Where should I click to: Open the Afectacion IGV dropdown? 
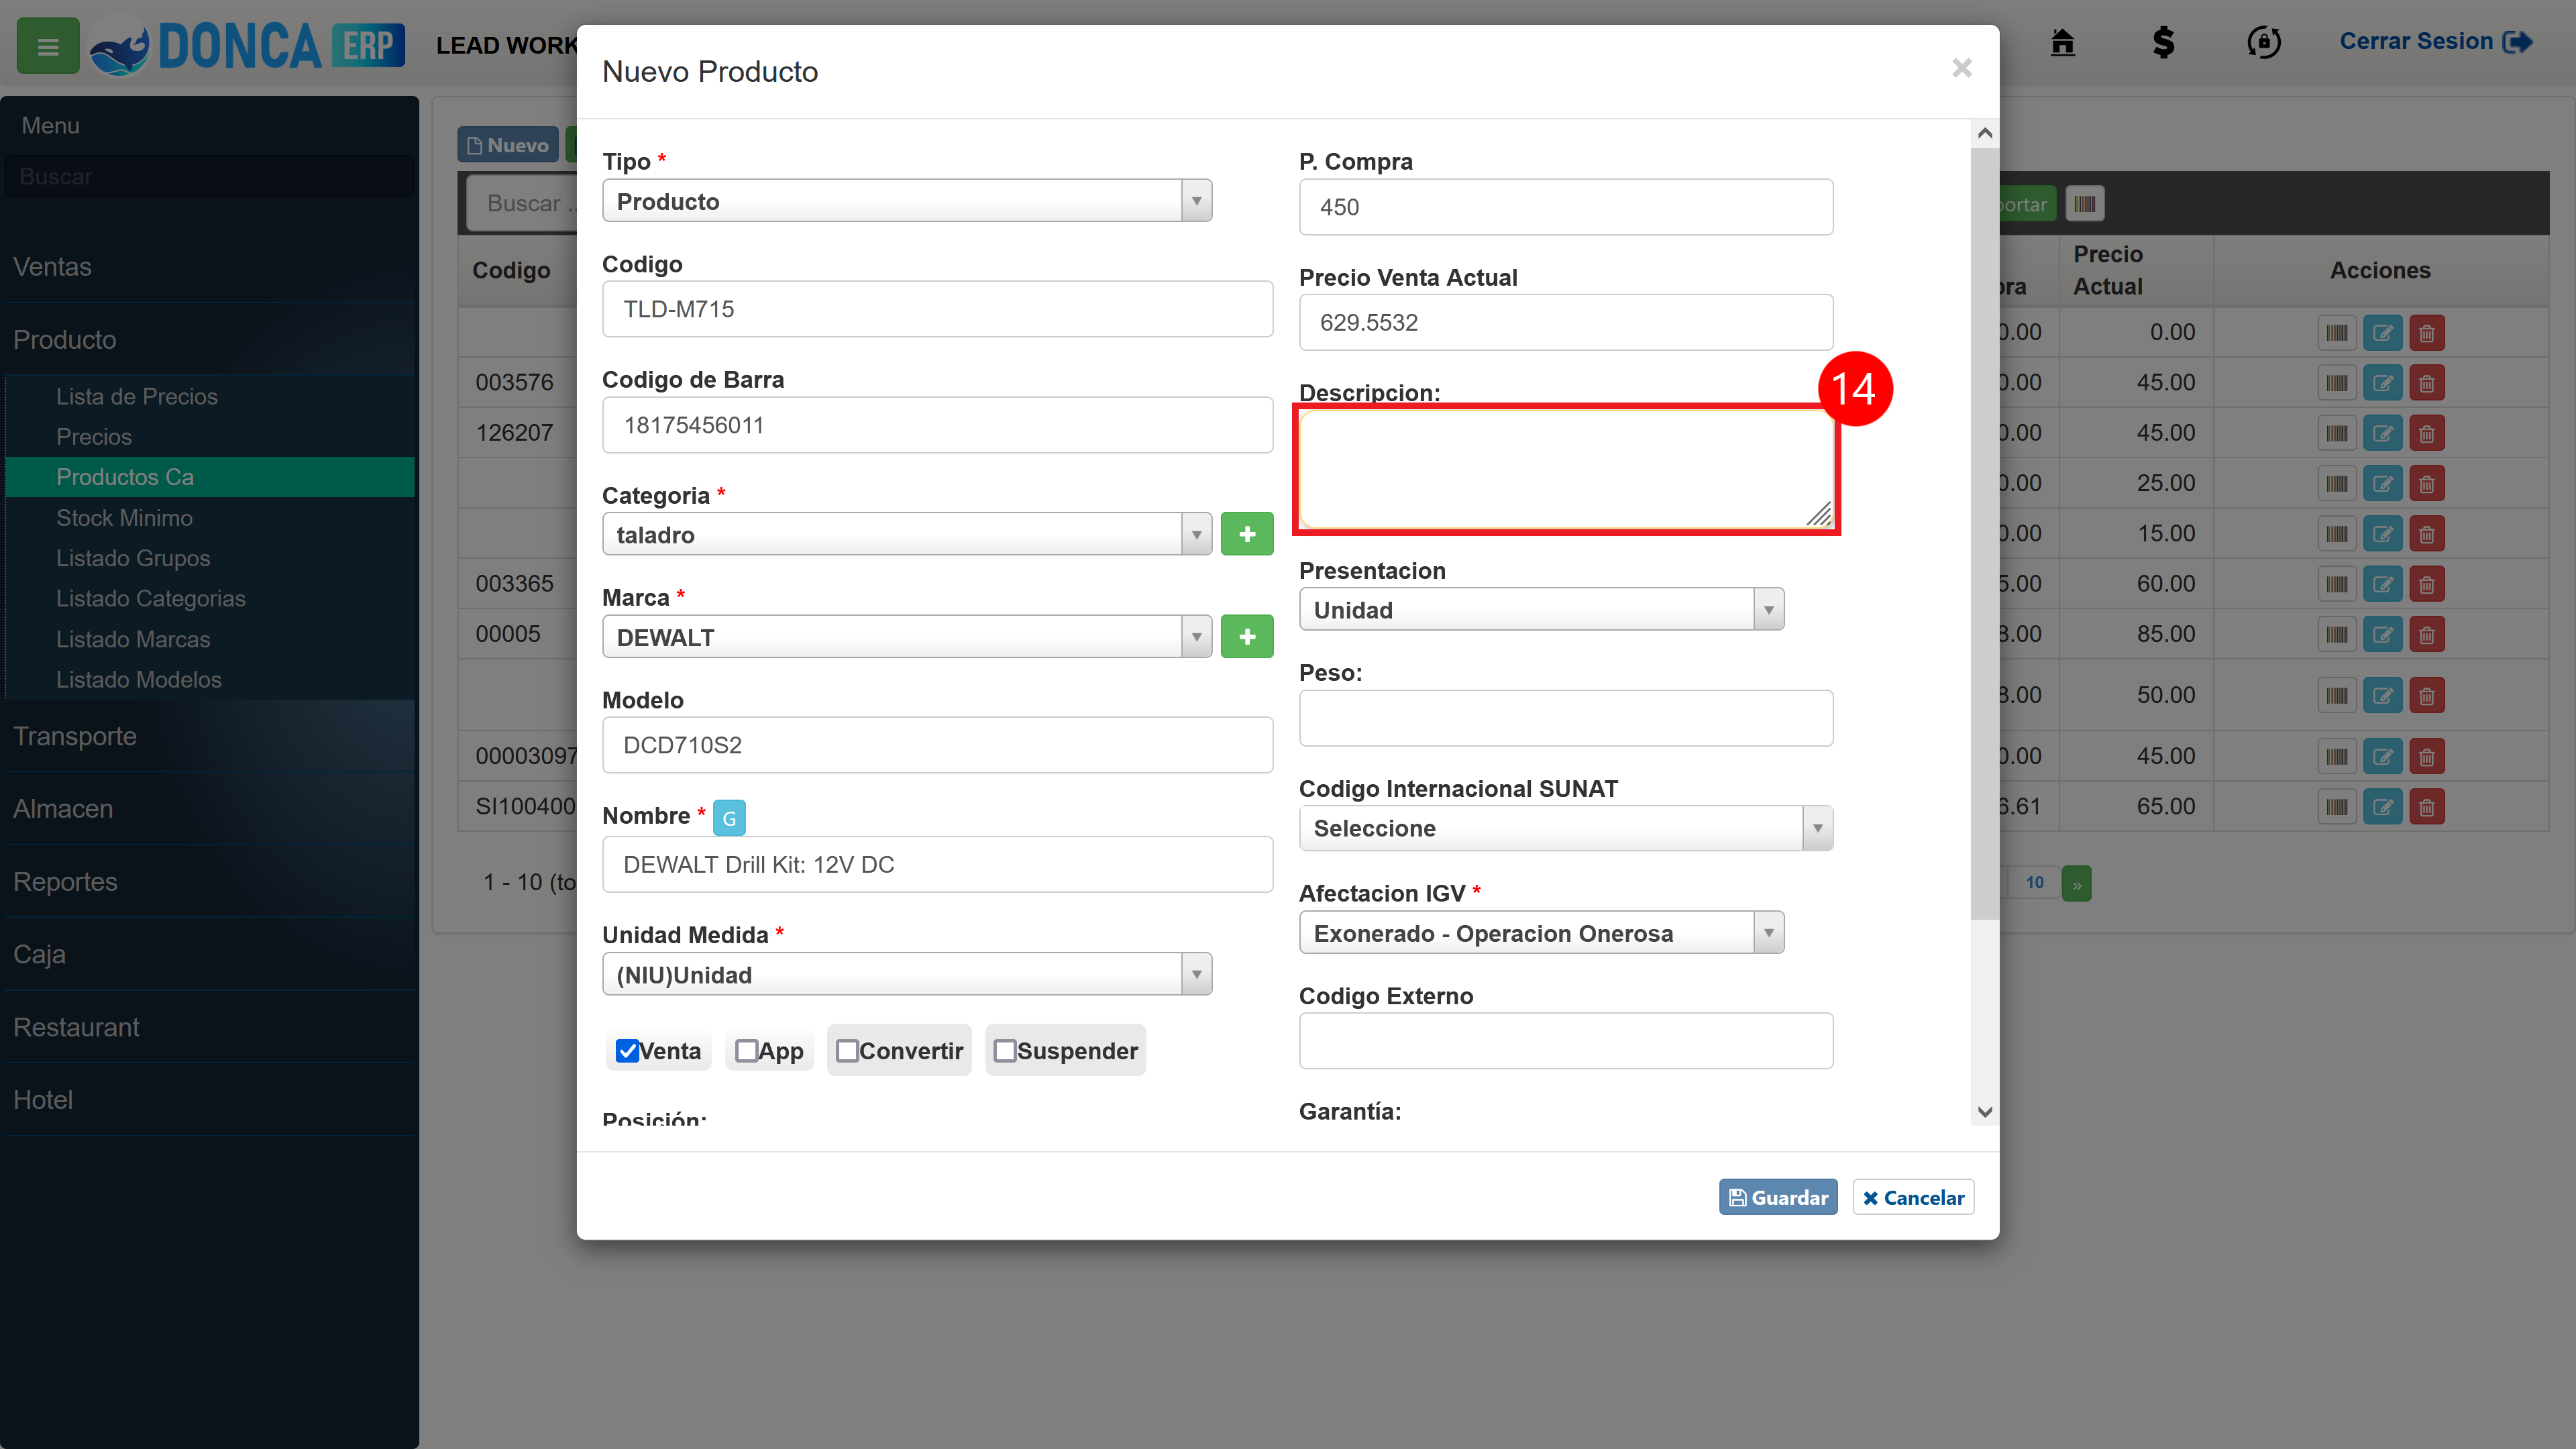[1541, 932]
